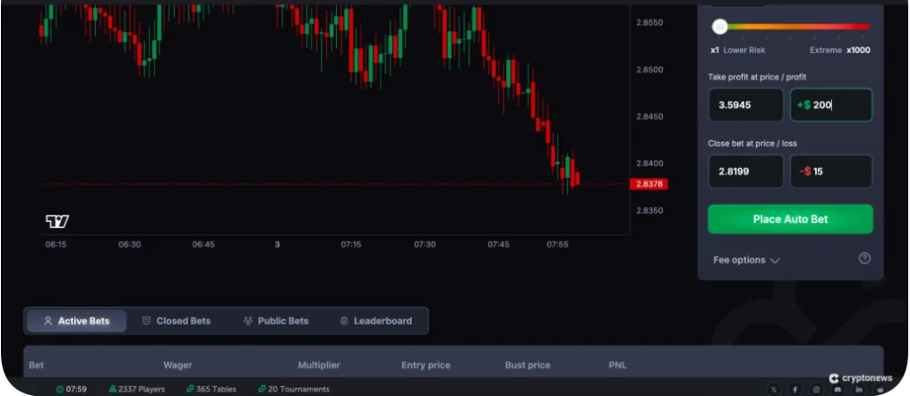Click the 2.8550 price axis label
910x396 pixels.
coord(649,22)
